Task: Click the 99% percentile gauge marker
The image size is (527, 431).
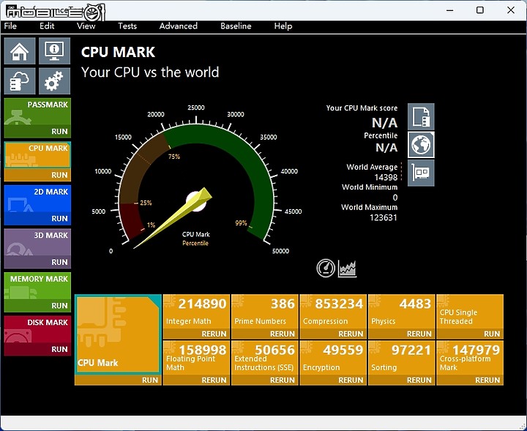Action: pos(241,222)
